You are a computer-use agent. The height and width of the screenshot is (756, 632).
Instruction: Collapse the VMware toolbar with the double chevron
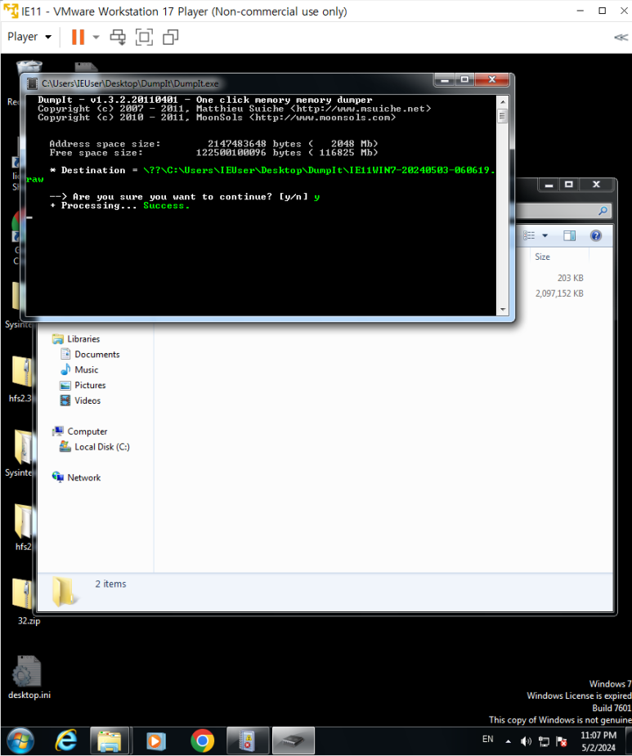621,37
